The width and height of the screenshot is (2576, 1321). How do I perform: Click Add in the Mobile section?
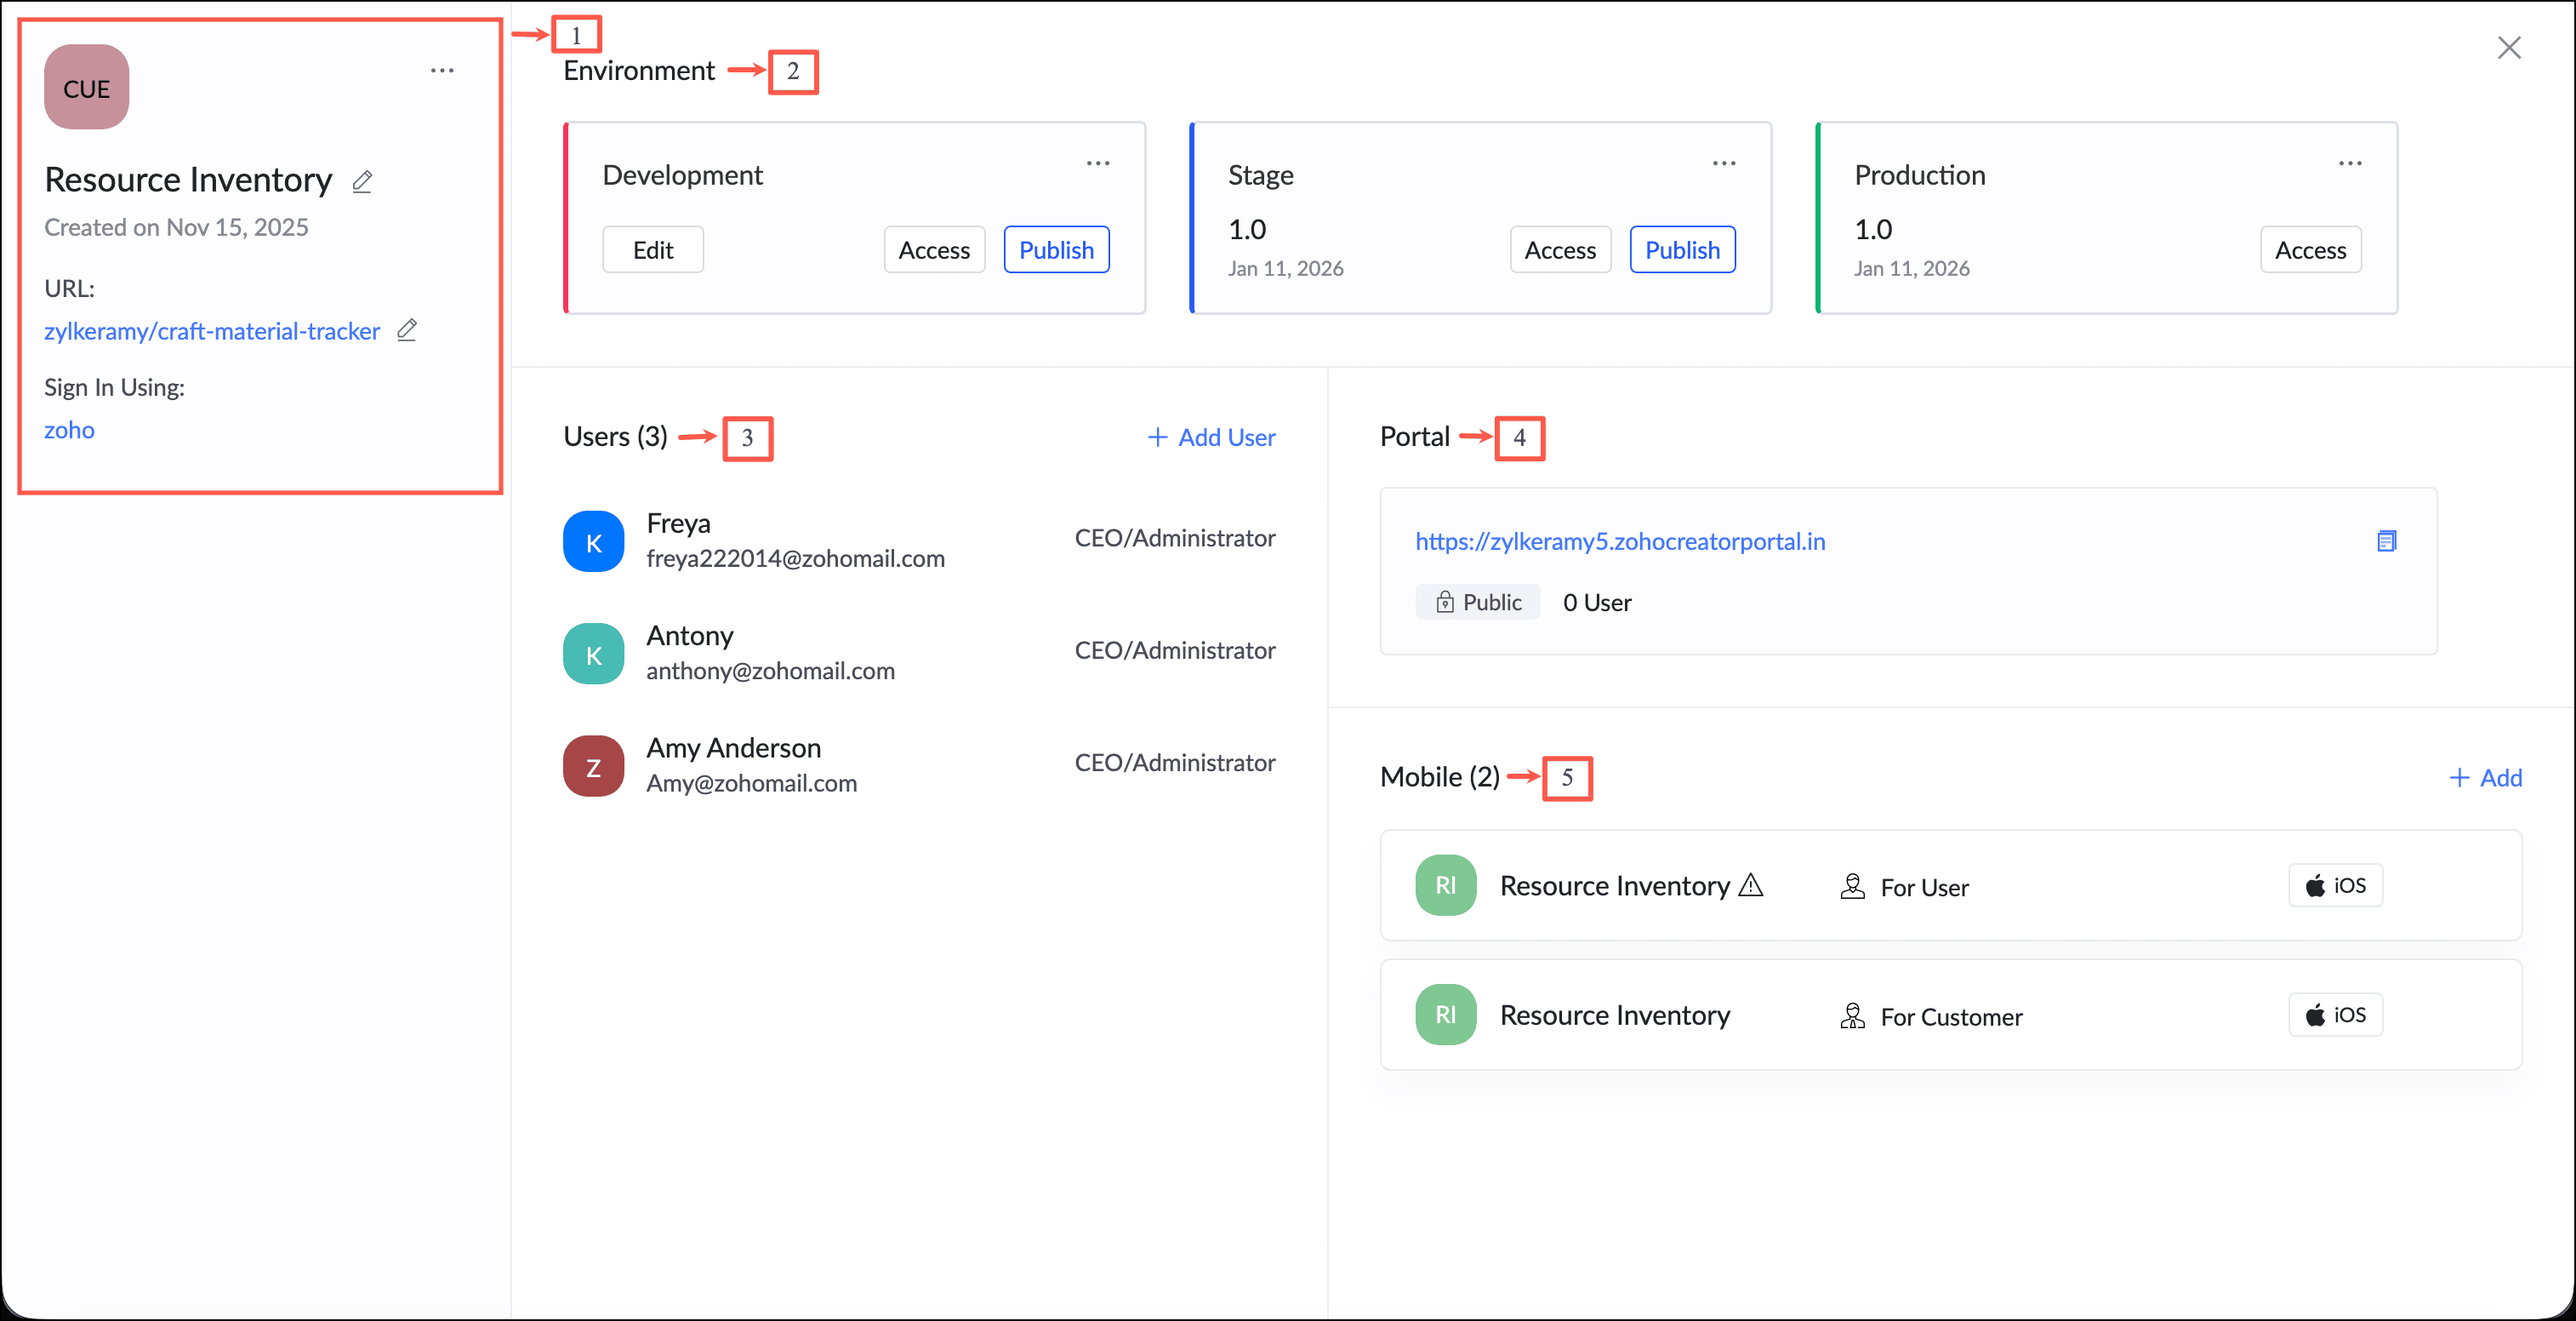pos(2485,778)
